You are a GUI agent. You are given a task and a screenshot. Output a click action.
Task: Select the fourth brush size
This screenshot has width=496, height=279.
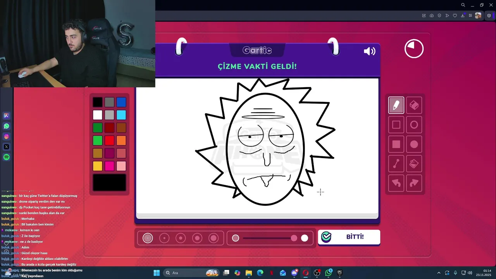pos(197,238)
